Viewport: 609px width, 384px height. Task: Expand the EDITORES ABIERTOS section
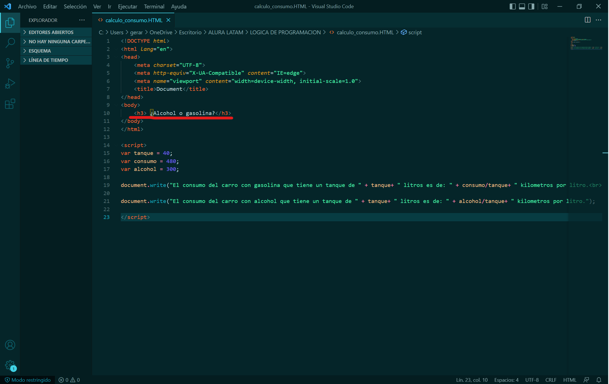click(56, 32)
